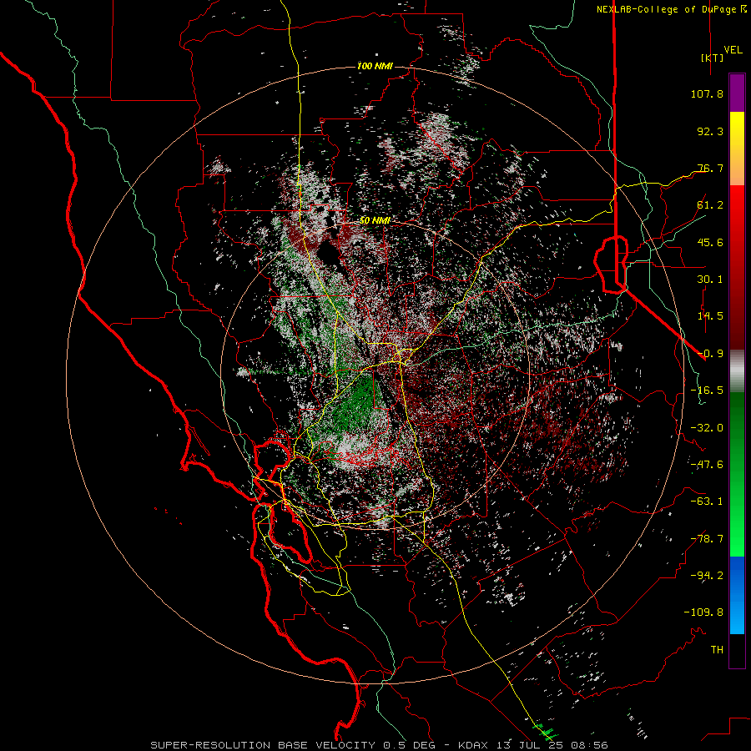Viewport: 751px width, 751px height.
Task: Click the 61.2 velocity scale value
Action: pyautogui.click(x=710, y=205)
